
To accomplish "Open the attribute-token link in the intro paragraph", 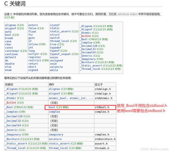I will click(127, 14).
